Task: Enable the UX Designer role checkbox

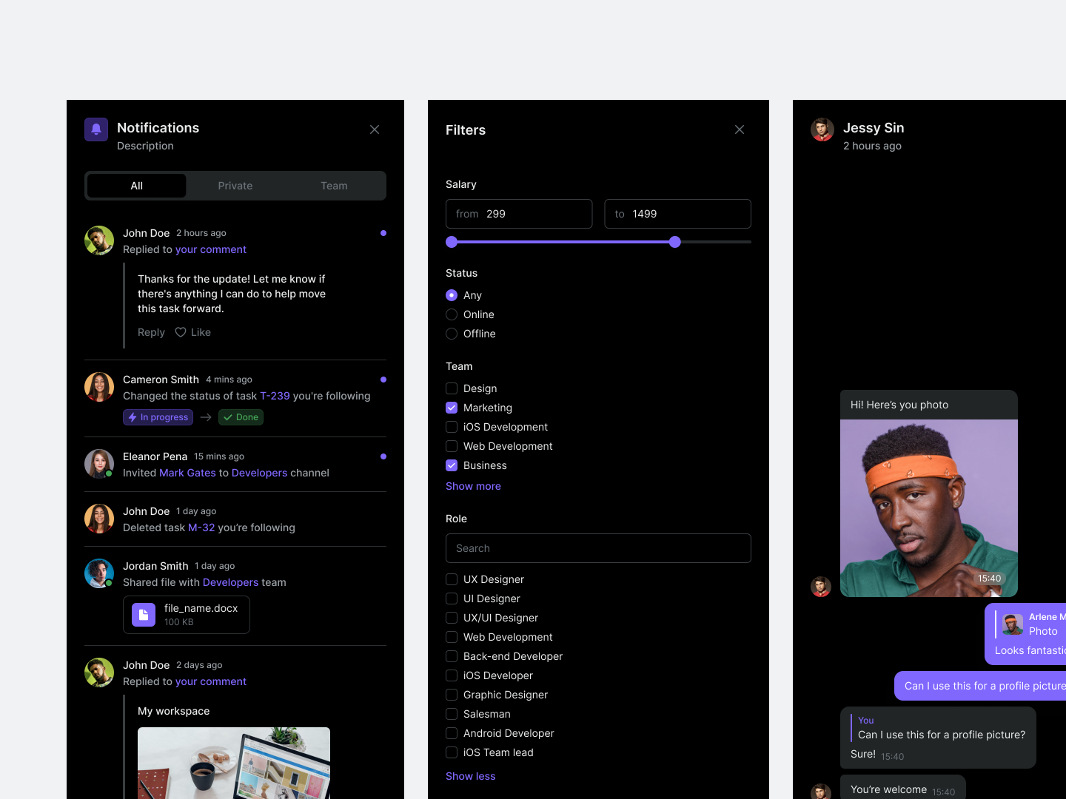Action: click(x=452, y=579)
